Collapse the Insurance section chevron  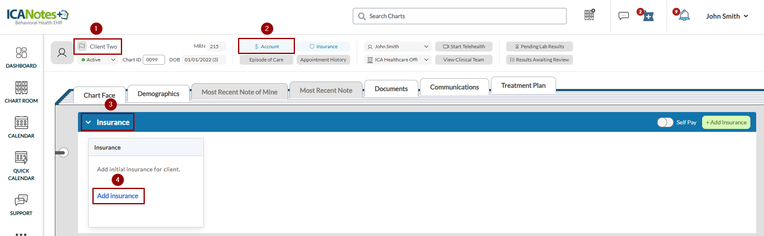[x=88, y=122]
